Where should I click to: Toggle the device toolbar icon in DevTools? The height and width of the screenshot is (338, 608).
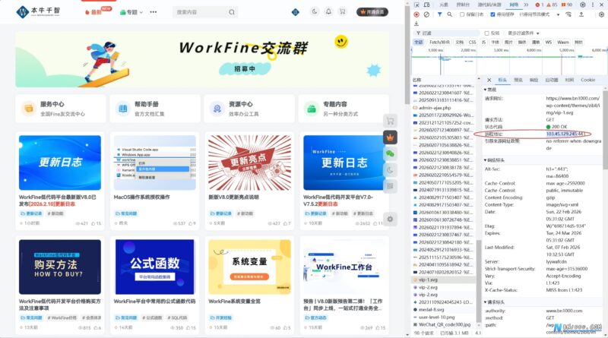pyautogui.click(x=426, y=5)
